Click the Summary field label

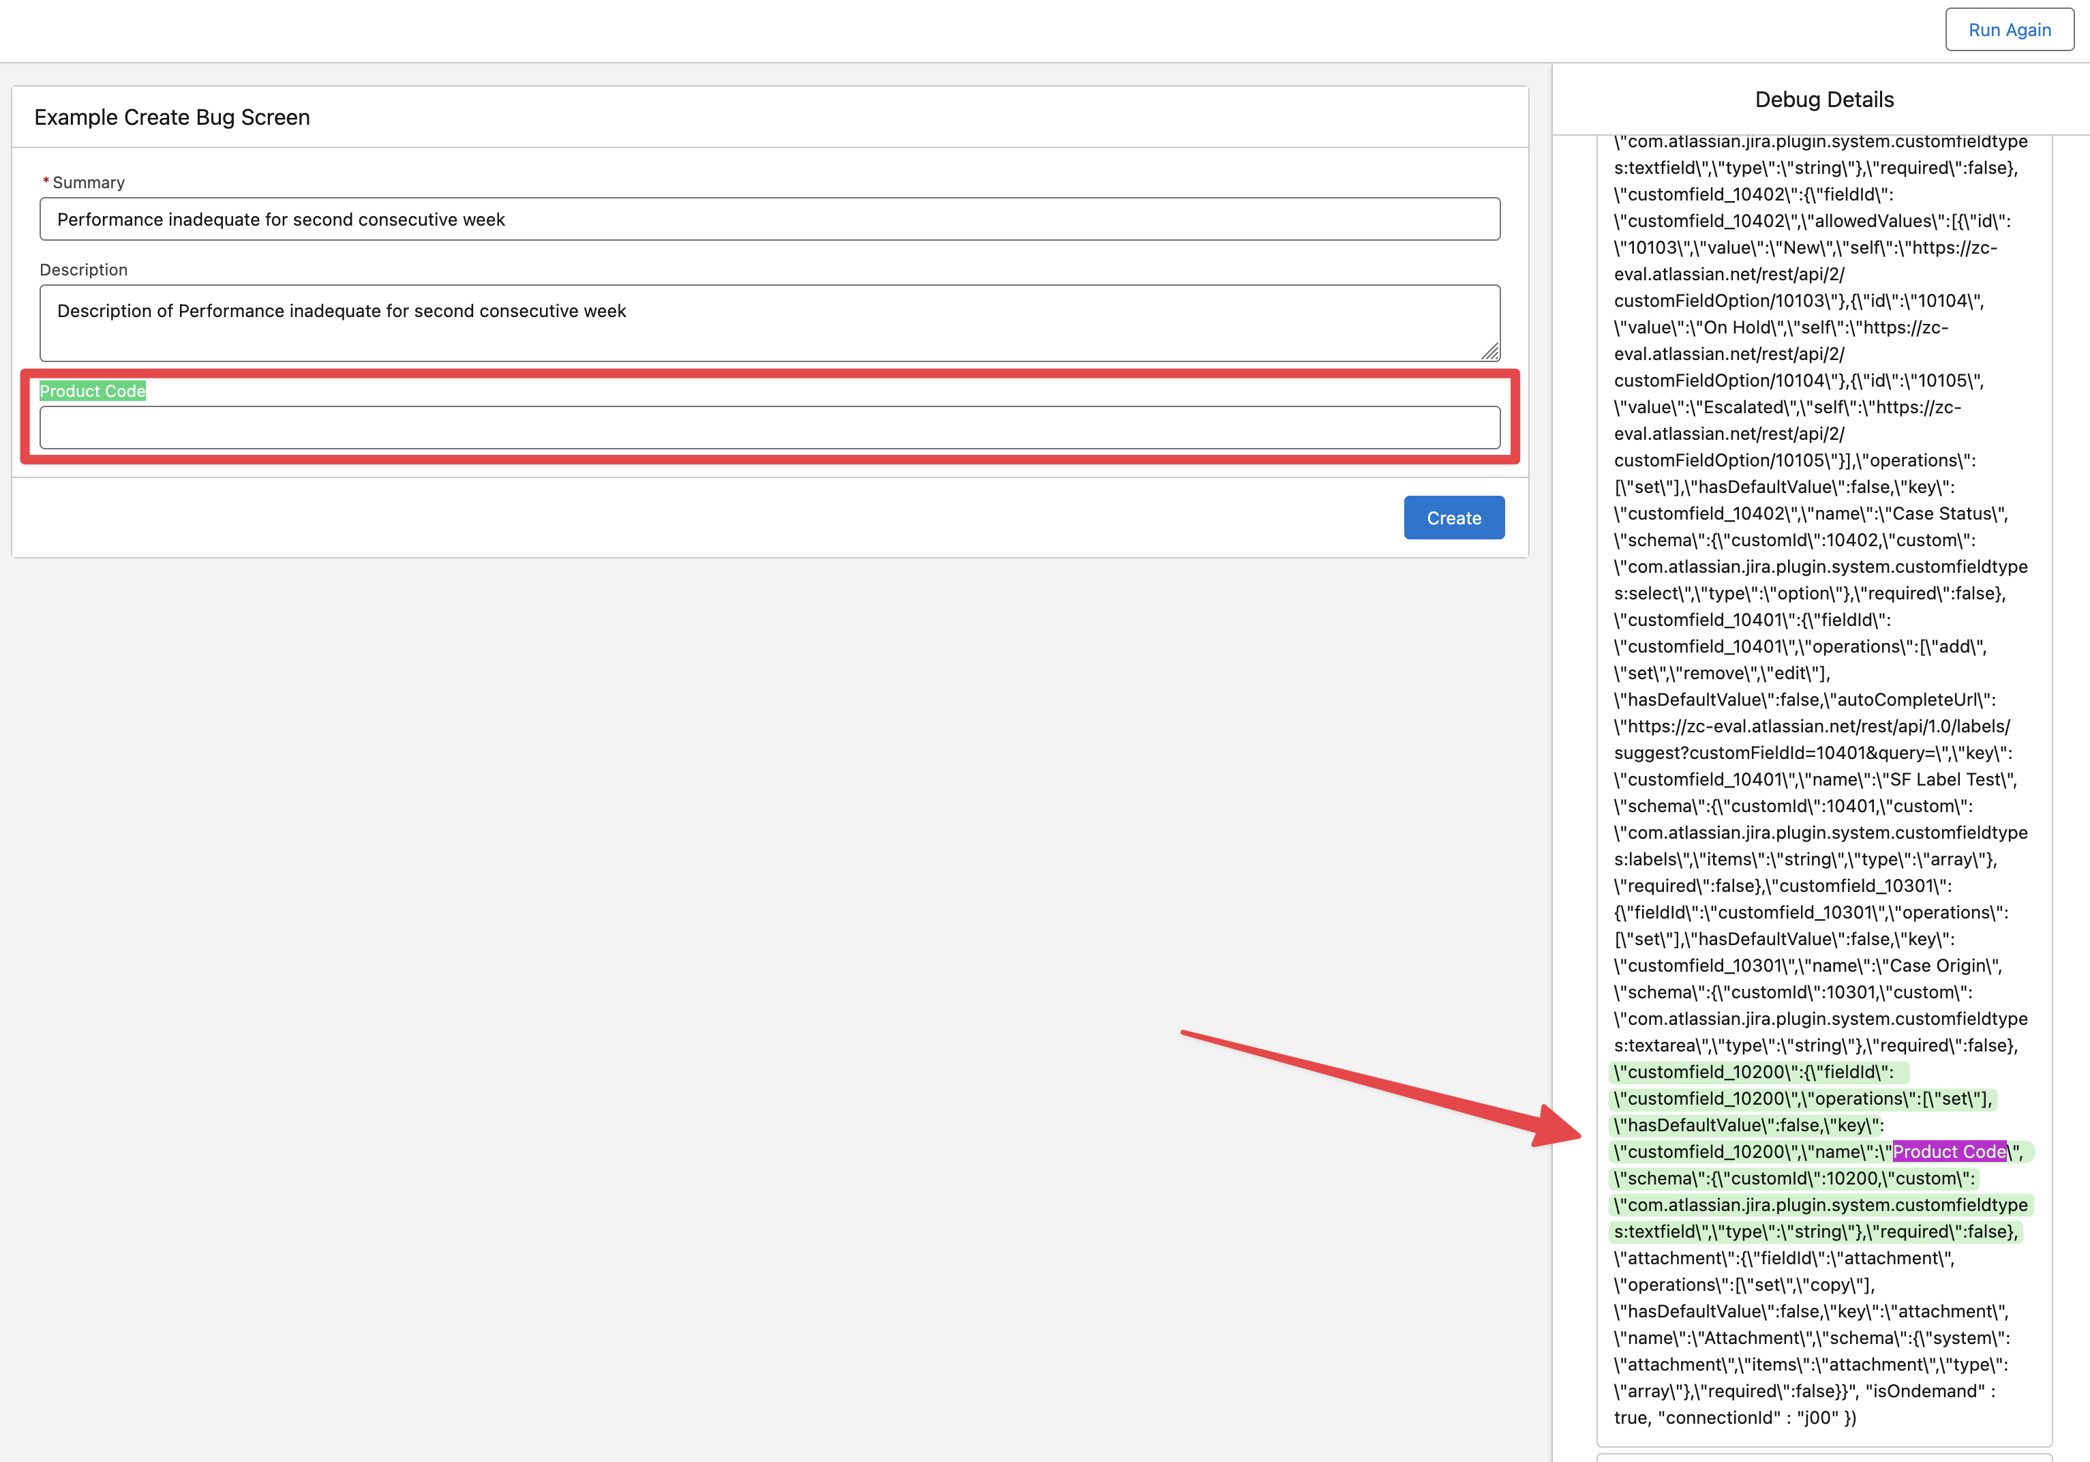(x=89, y=183)
